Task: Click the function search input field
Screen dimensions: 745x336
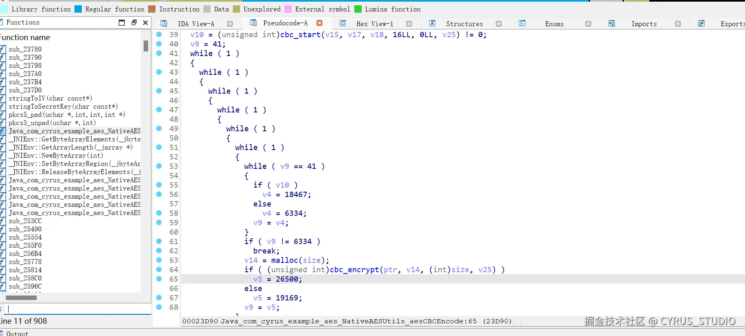Action: (78, 309)
